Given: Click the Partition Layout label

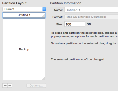Looking at the screenshot, I should 15,3.
